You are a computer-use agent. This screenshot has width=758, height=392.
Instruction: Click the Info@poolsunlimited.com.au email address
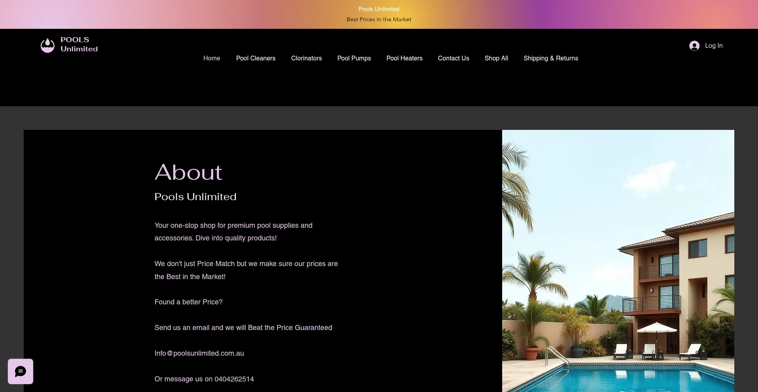pos(199,353)
